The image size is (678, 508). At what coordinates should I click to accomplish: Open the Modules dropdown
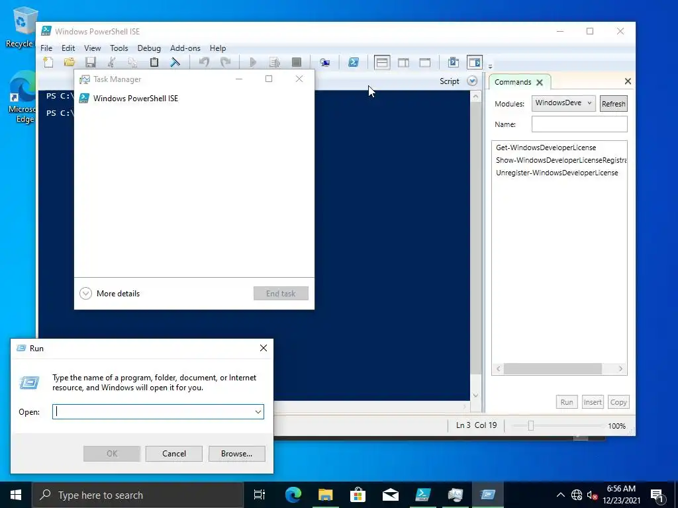pos(563,103)
